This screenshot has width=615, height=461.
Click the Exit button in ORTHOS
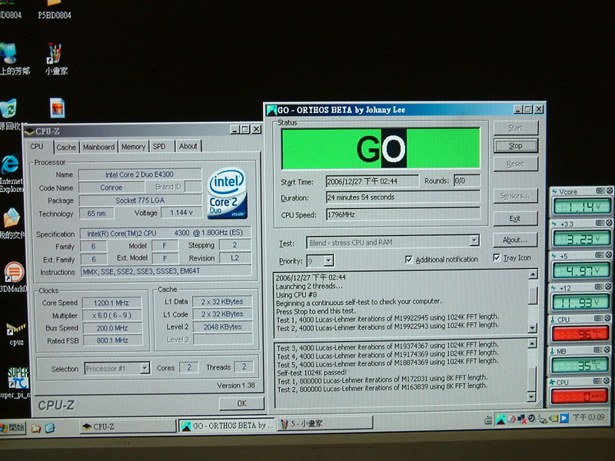[515, 219]
